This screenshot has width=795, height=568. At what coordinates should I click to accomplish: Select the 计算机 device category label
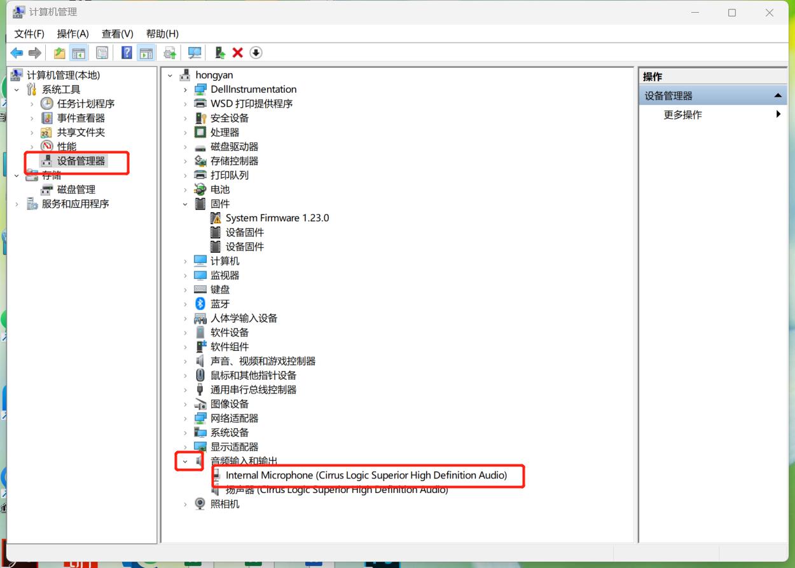click(x=225, y=261)
